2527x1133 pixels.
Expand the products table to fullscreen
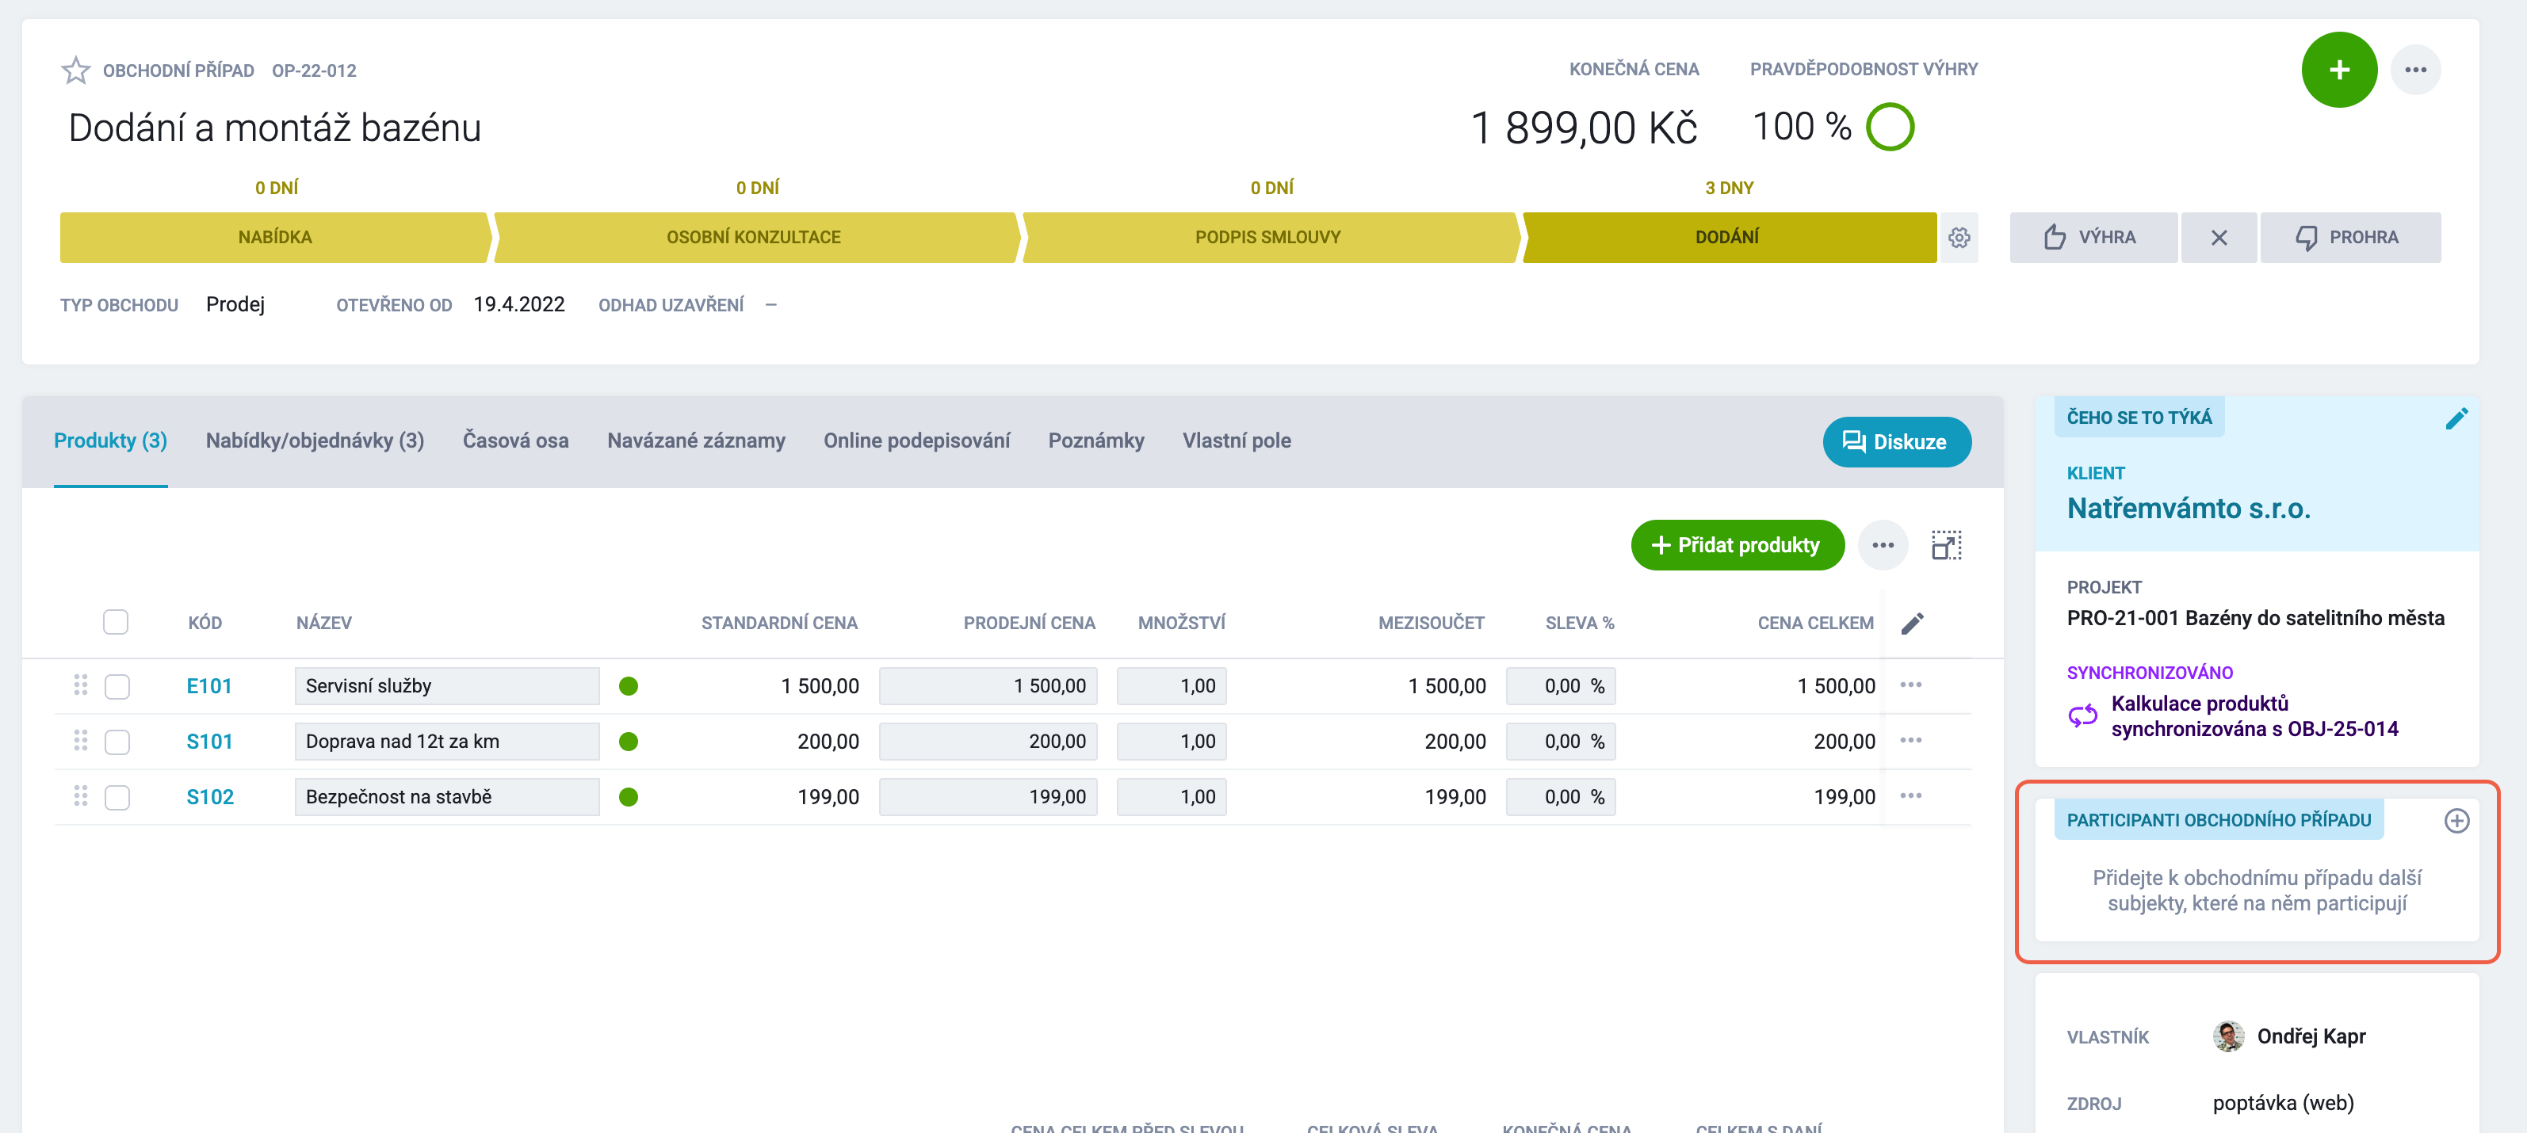(x=1946, y=545)
